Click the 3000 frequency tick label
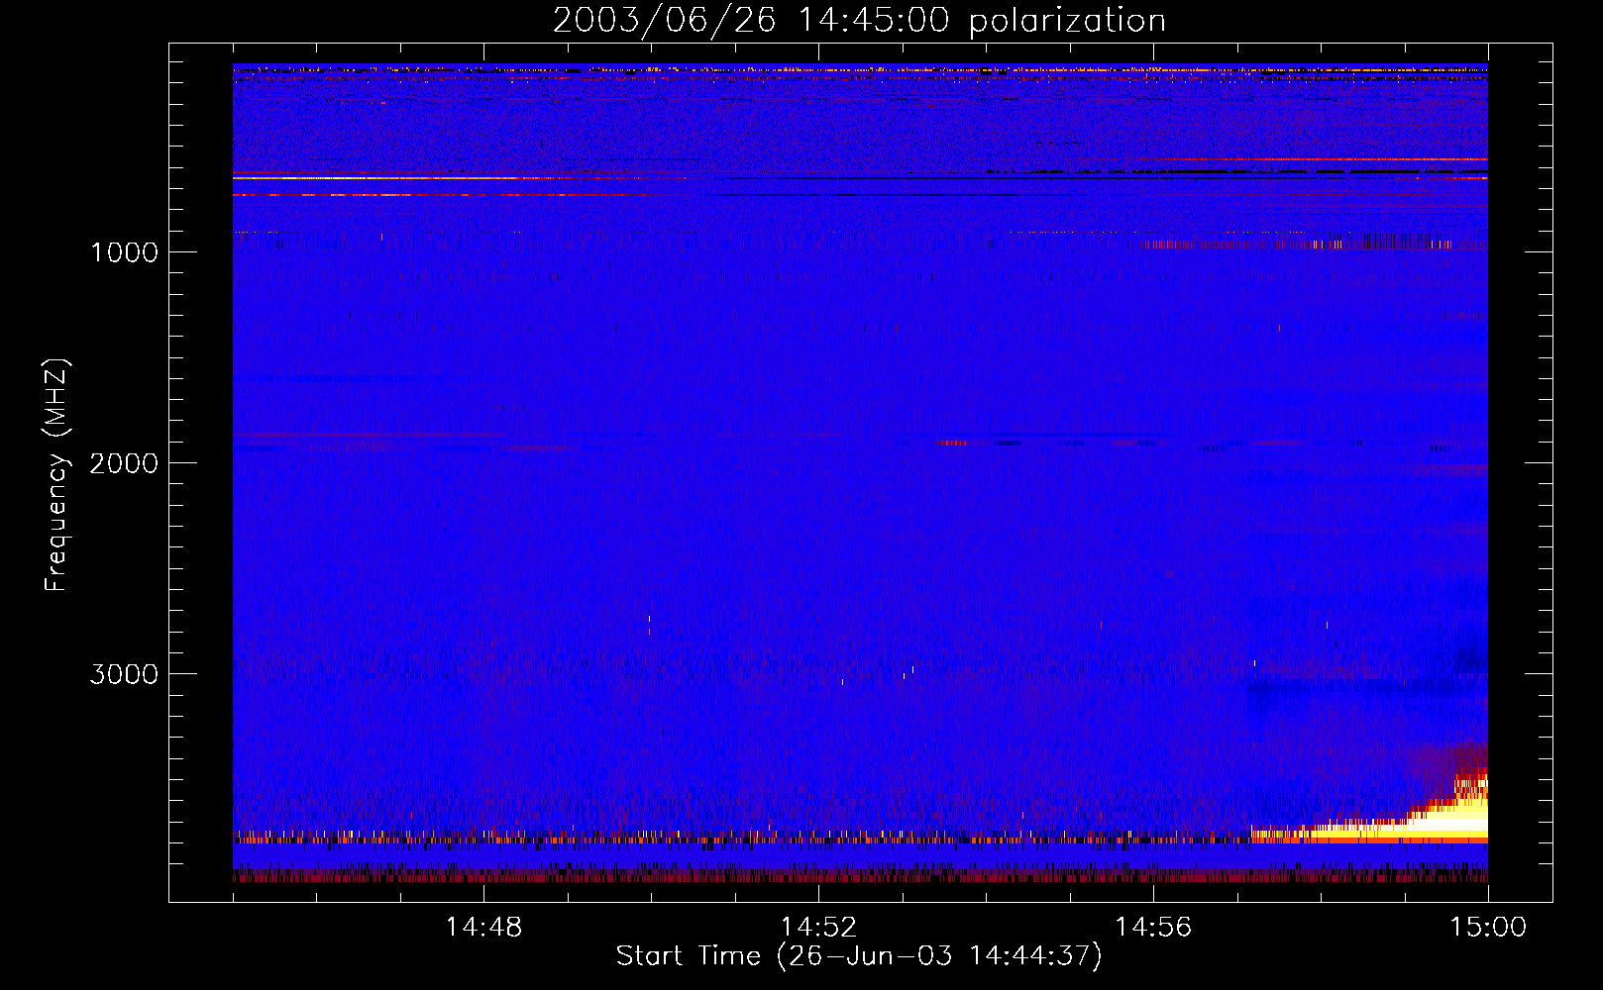The height and width of the screenshot is (990, 1603). [124, 674]
